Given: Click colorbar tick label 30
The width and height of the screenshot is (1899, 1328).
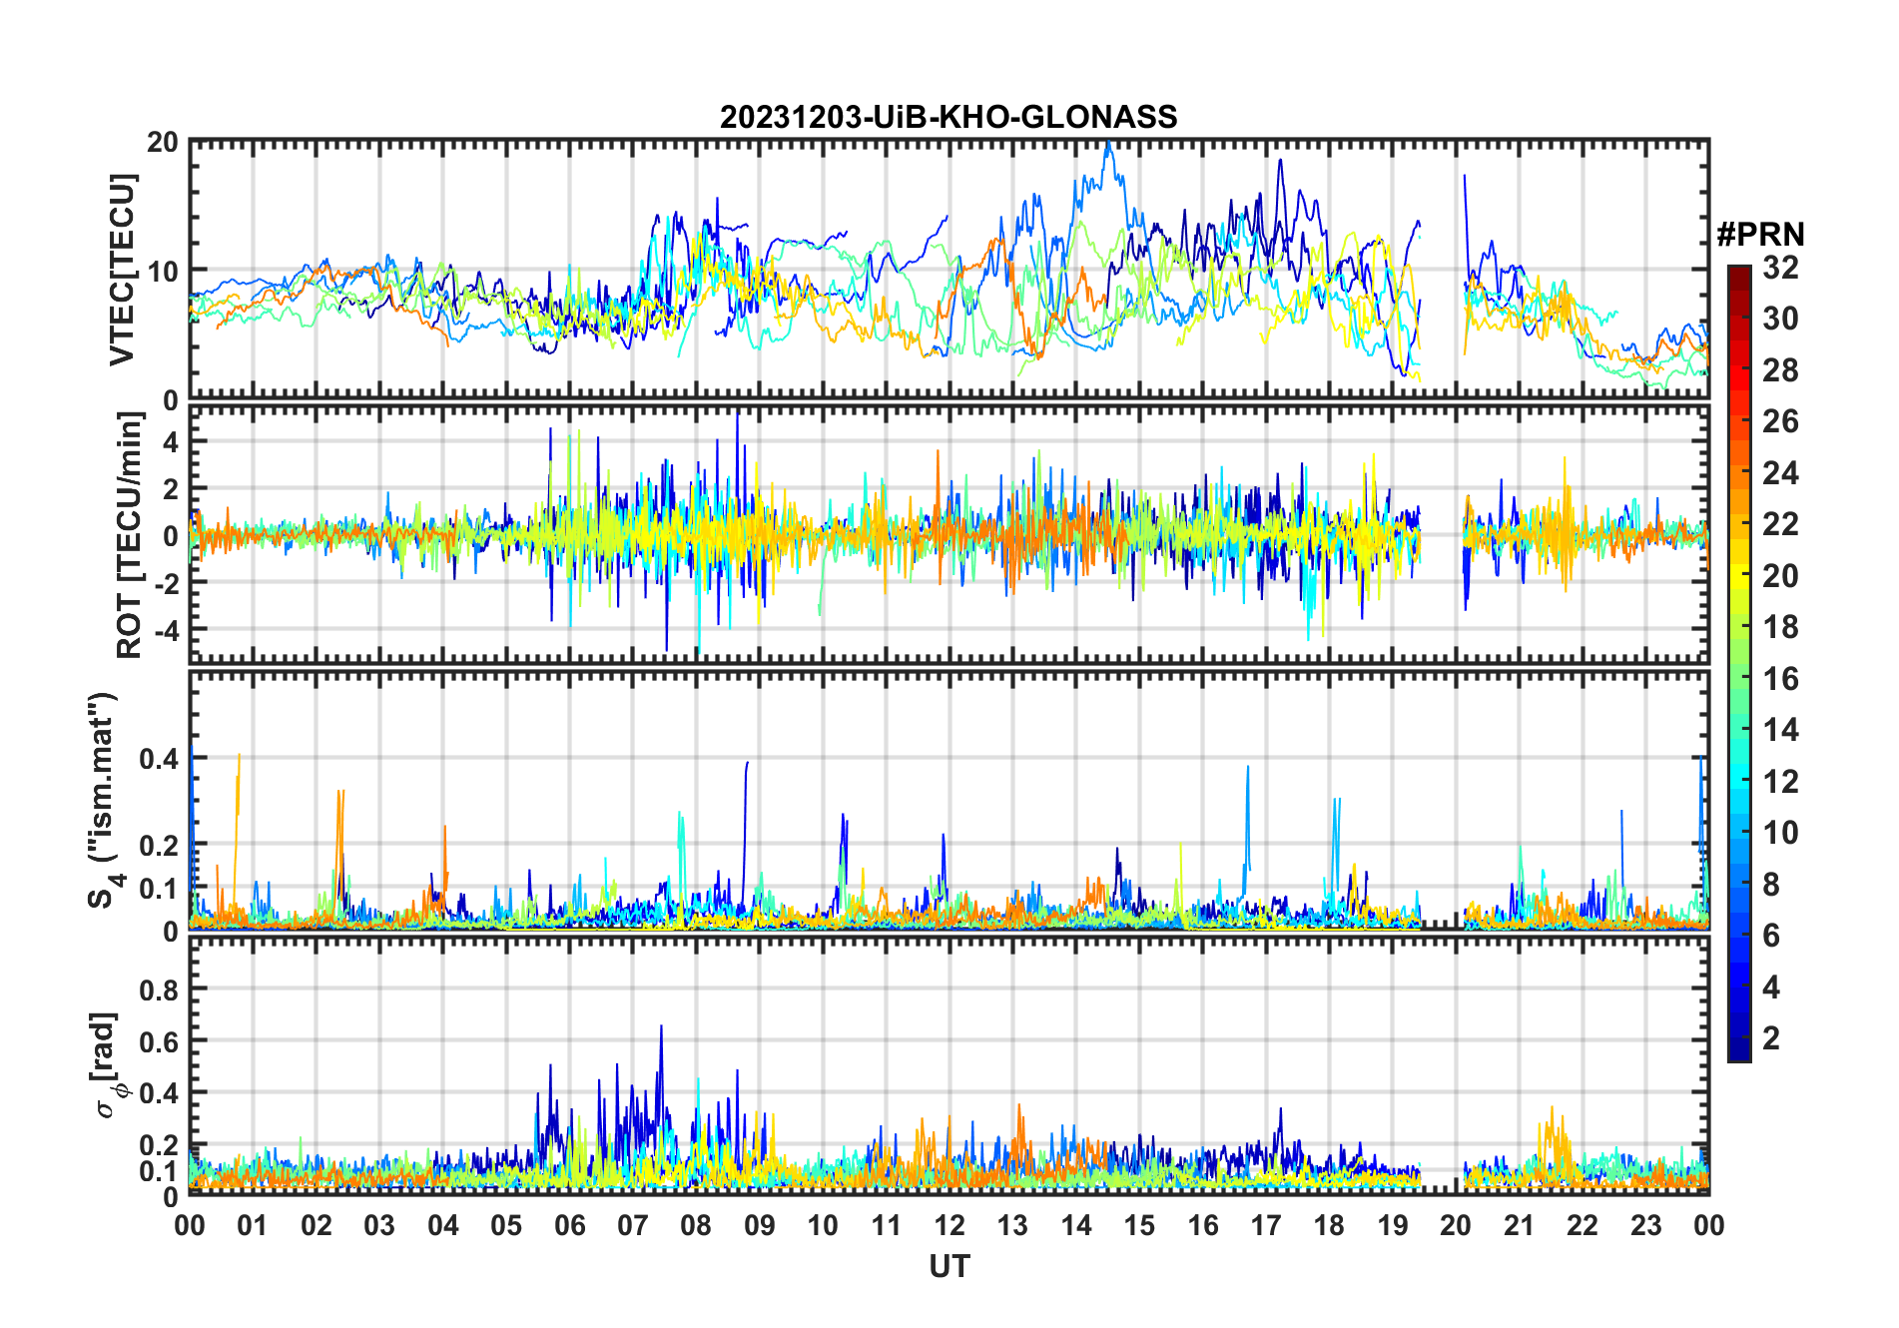Looking at the screenshot, I should pyautogui.click(x=1780, y=318).
